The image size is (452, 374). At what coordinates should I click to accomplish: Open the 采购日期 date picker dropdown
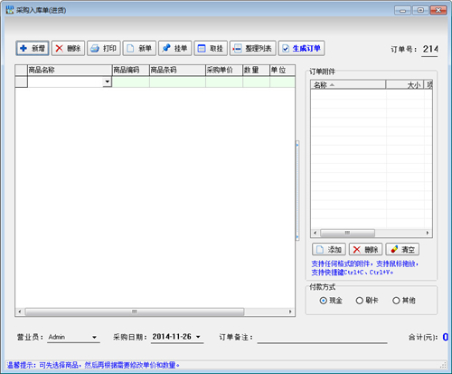pos(198,337)
